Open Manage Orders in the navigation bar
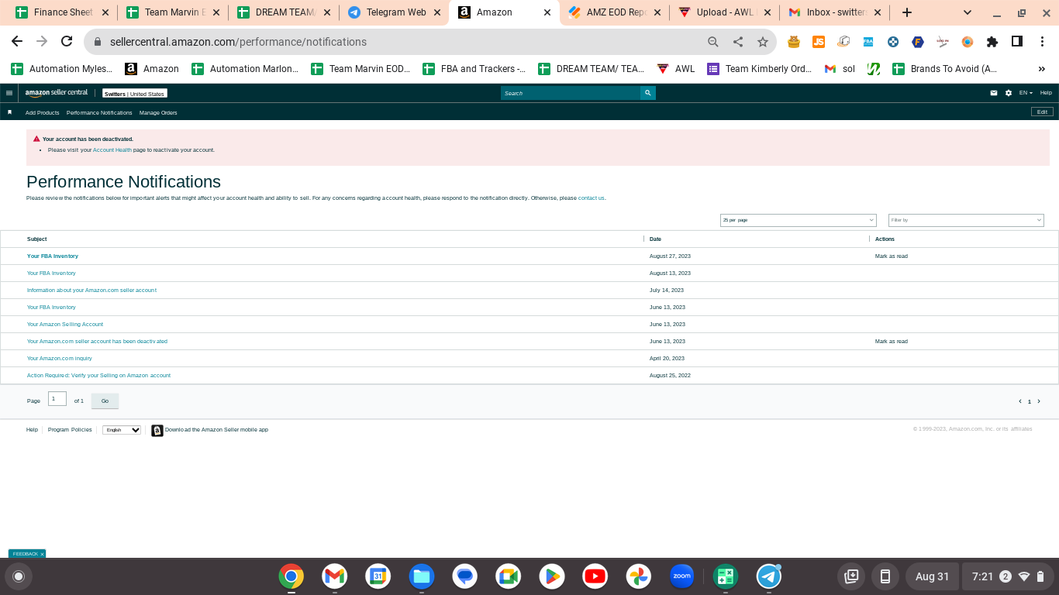Viewport: 1059px width, 595px height. pyautogui.click(x=158, y=113)
